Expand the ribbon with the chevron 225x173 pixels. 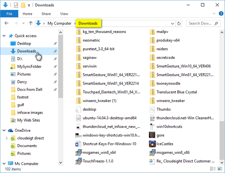(x=214, y=14)
